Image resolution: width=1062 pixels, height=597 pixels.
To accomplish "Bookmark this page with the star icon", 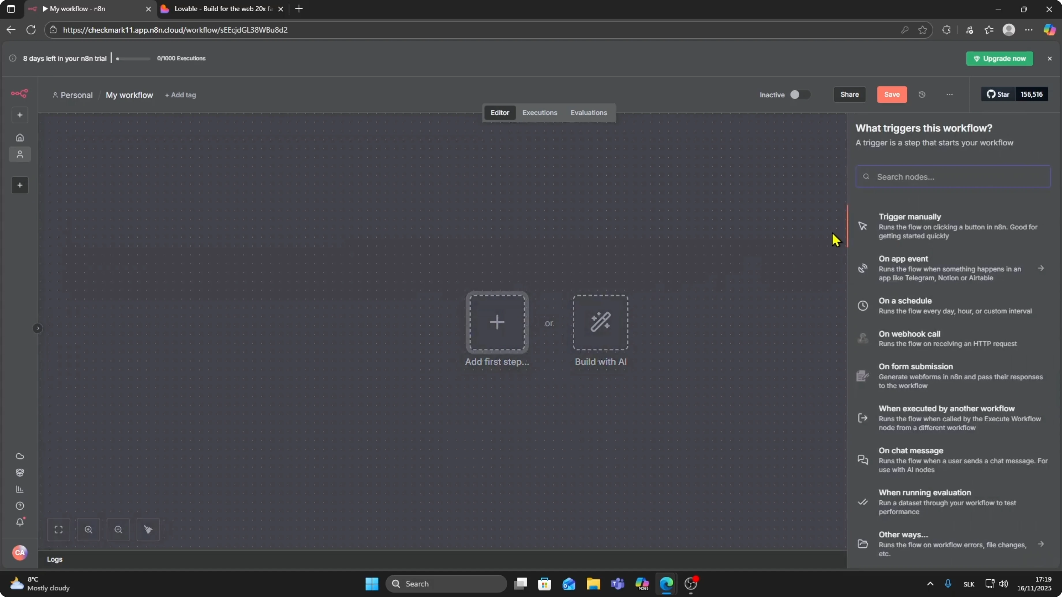I will tap(923, 30).
